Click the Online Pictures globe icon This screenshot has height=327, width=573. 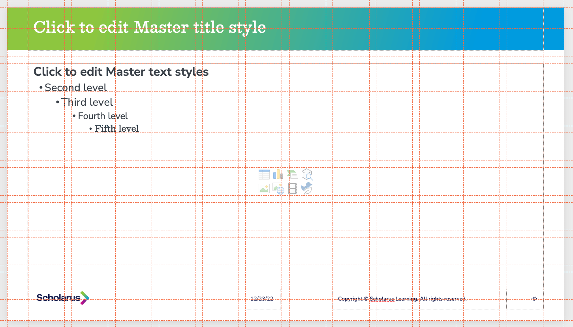(278, 189)
